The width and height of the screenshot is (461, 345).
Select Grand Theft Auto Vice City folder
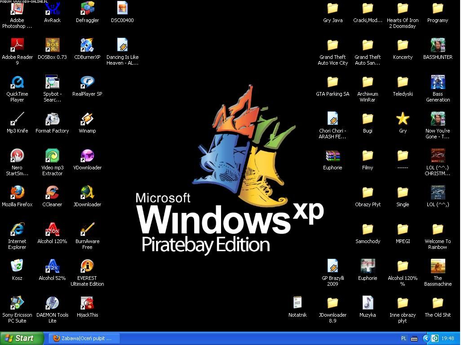point(332,45)
